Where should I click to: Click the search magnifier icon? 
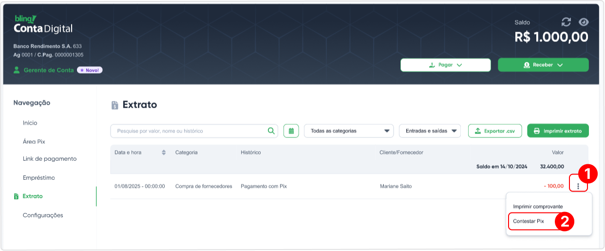point(271,131)
